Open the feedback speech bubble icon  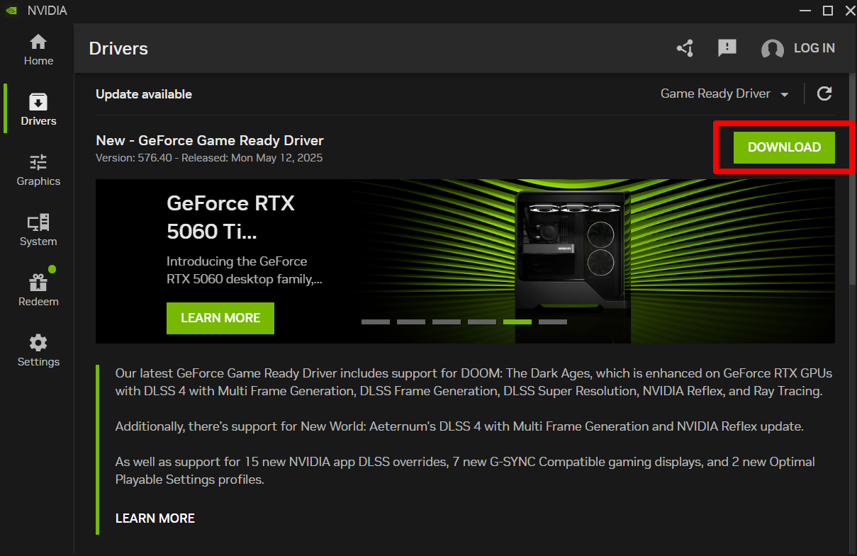[727, 48]
